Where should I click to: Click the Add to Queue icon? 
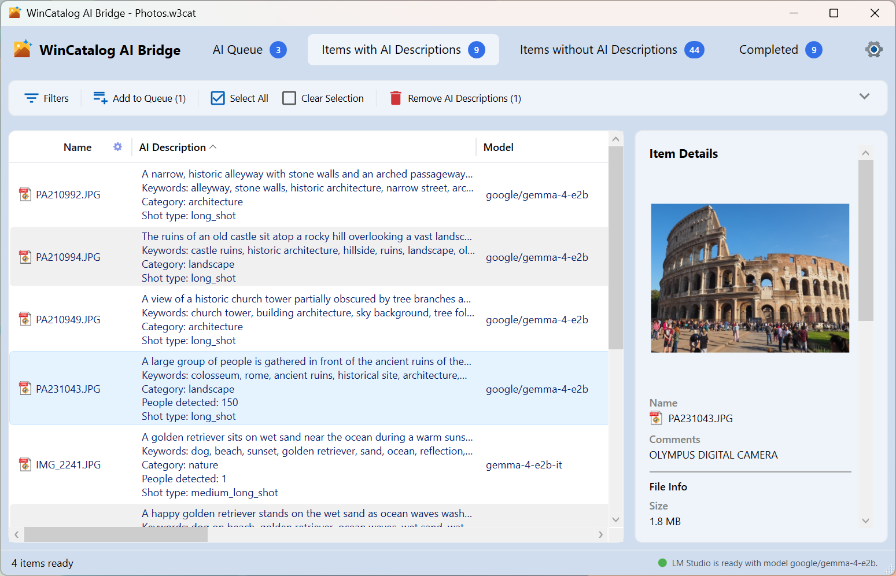coord(100,98)
